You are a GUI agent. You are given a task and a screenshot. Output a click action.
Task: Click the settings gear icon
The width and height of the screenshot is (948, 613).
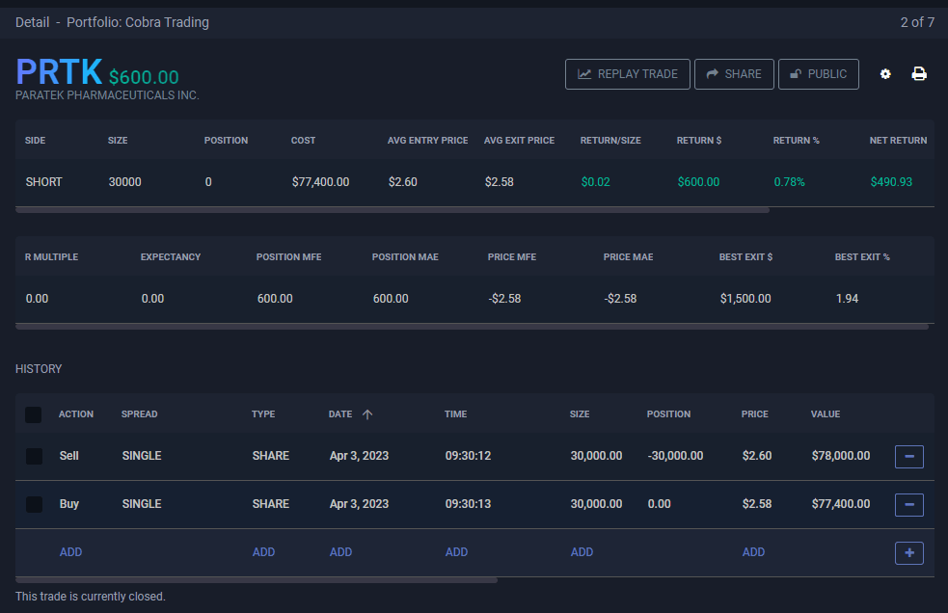click(885, 74)
